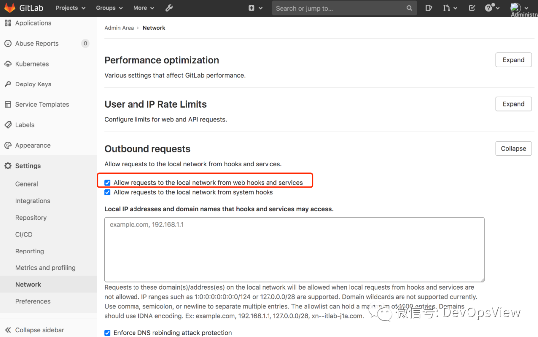Open the Issues icon in navbar
Screen dimensions: 538x337
(428, 8)
